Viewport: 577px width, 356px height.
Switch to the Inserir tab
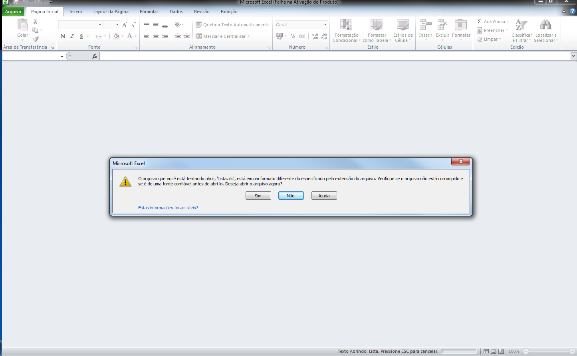[76, 12]
